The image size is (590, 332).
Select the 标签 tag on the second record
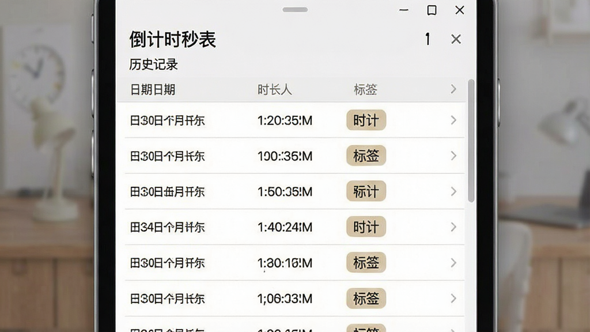pyautogui.click(x=366, y=156)
